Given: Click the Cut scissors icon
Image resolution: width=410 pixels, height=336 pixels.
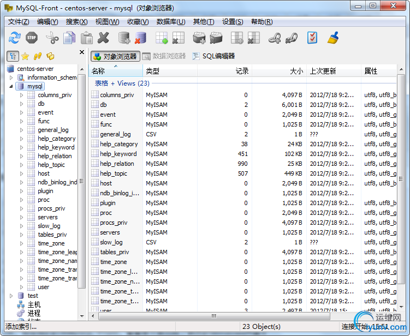Looking at the screenshot, I should (x=52, y=38).
